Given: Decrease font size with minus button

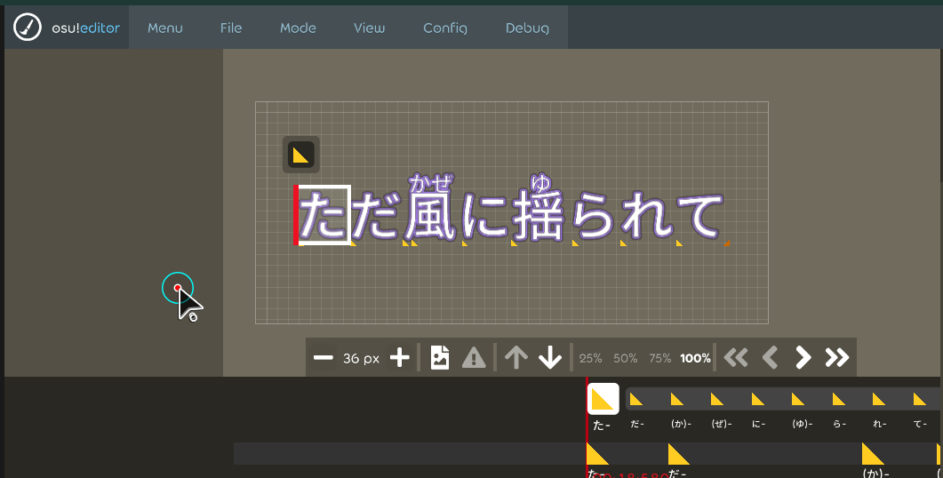Looking at the screenshot, I should pyautogui.click(x=324, y=358).
